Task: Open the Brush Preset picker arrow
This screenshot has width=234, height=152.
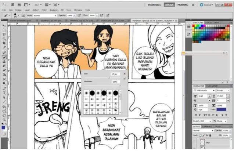Action: [x=19, y=15]
